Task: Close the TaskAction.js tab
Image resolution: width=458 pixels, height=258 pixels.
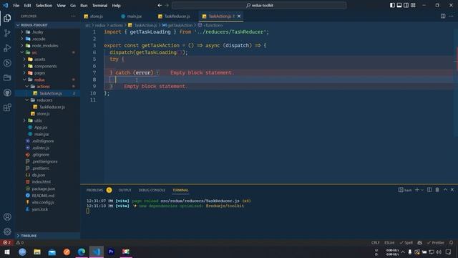Action: click(239, 16)
